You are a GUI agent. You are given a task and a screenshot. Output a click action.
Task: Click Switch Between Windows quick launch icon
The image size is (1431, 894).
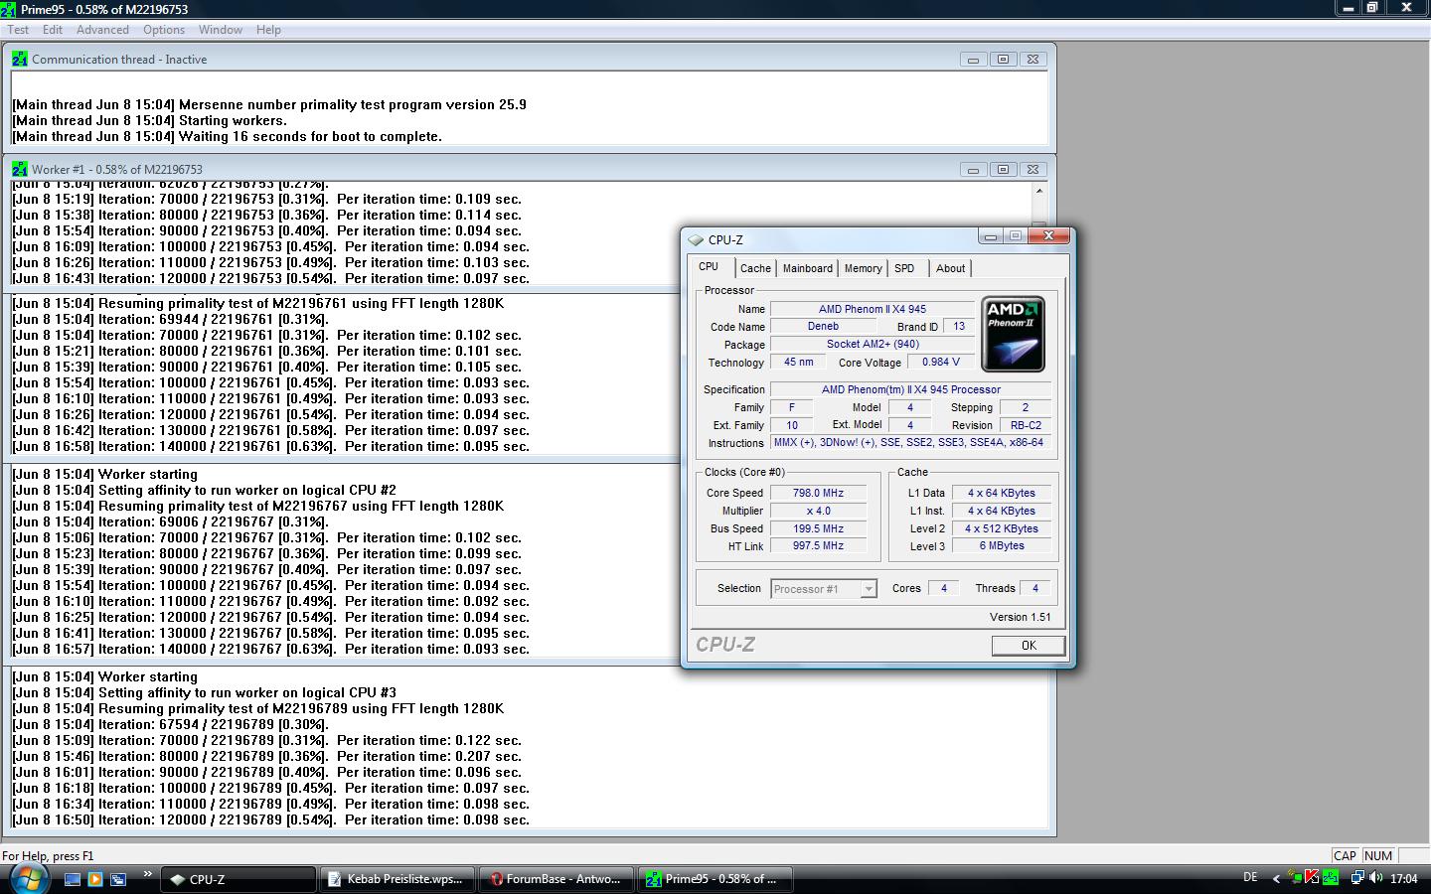click(118, 879)
